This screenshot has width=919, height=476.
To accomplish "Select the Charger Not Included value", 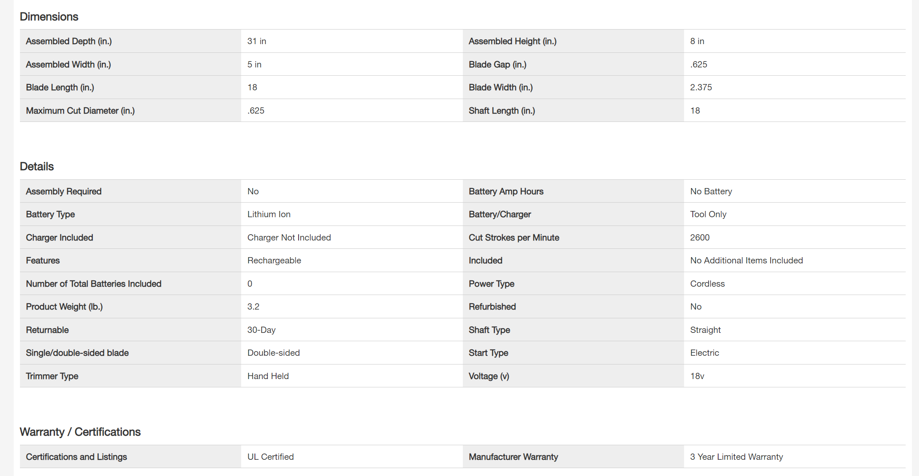I will tap(289, 238).
